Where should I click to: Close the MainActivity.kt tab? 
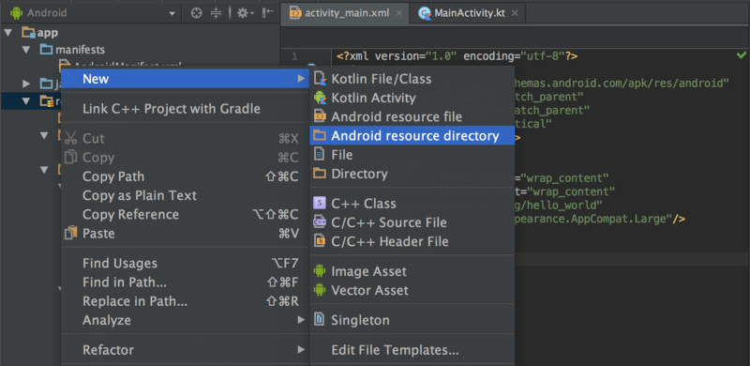(x=515, y=13)
